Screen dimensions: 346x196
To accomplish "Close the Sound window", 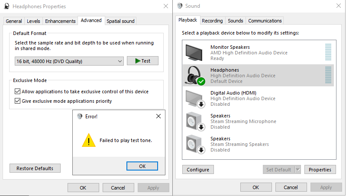I will coord(339,6).
